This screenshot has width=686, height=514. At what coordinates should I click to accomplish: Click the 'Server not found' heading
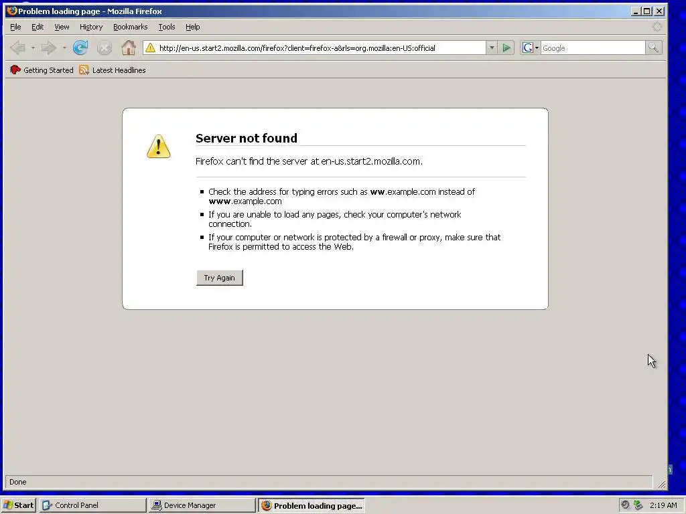click(x=247, y=138)
